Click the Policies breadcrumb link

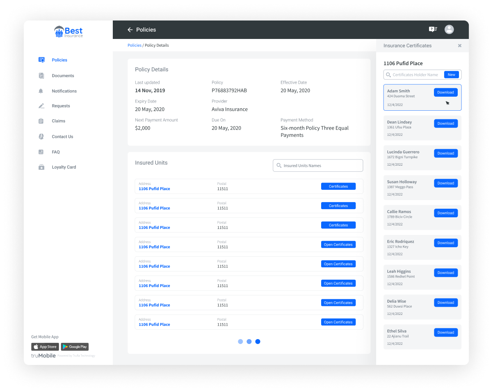135,45
